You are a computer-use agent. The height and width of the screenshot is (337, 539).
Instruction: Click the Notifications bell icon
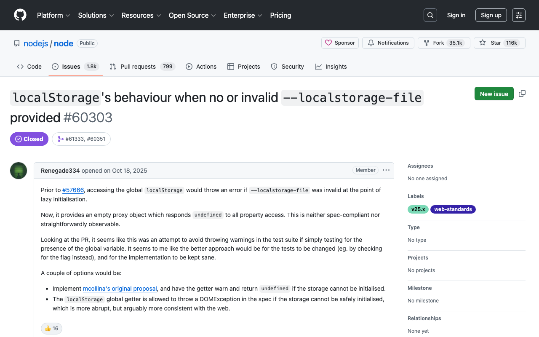click(371, 43)
